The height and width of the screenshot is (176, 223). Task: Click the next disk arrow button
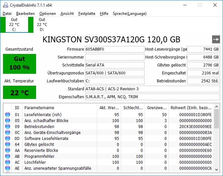(216, 39)
